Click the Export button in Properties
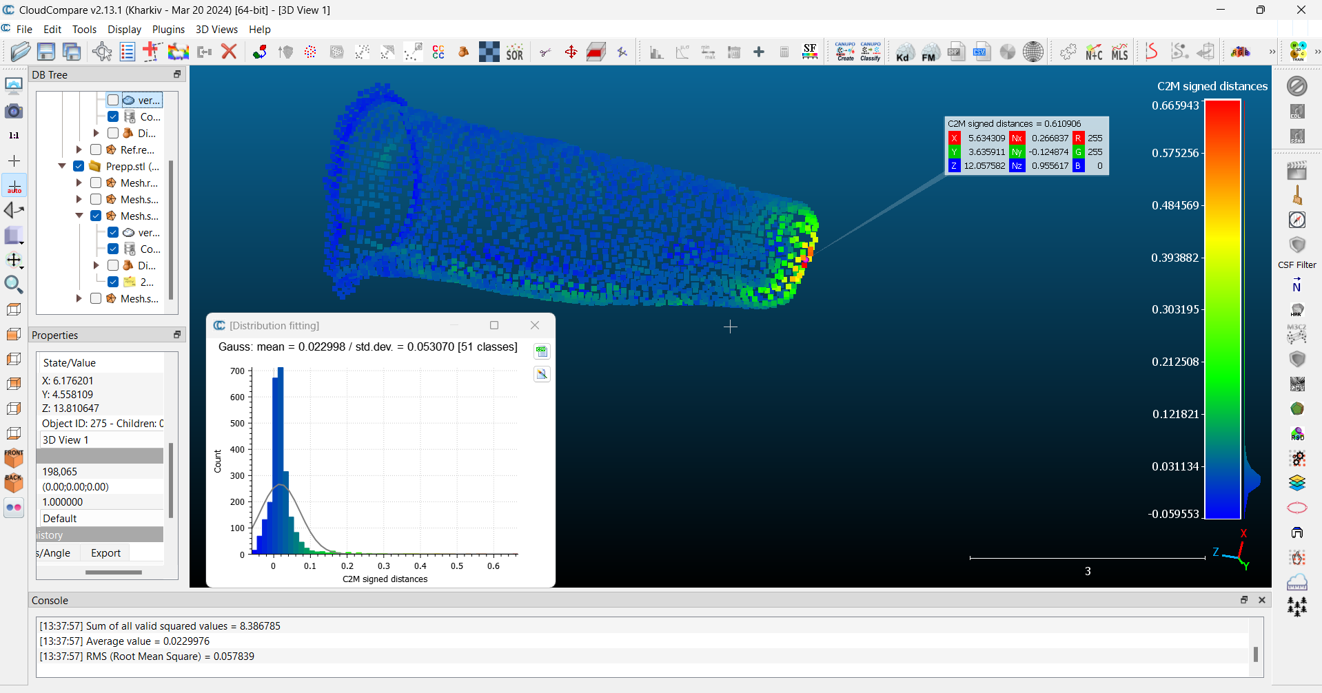Screen dimensions: 1322x693 pyautogui.click(x=105, y=553)
